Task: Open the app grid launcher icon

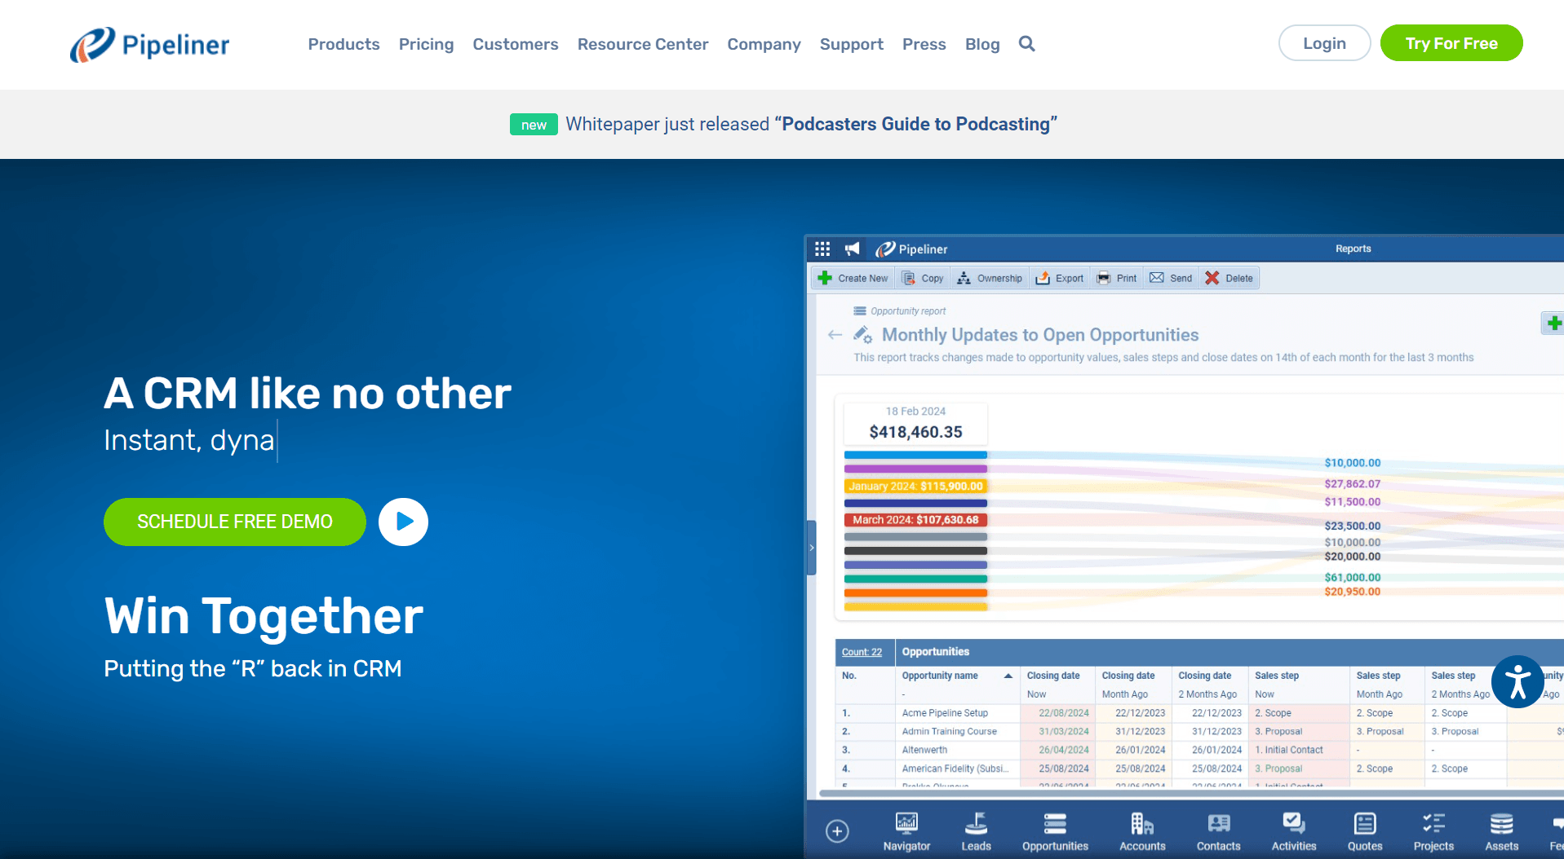Action: [822, 249]
